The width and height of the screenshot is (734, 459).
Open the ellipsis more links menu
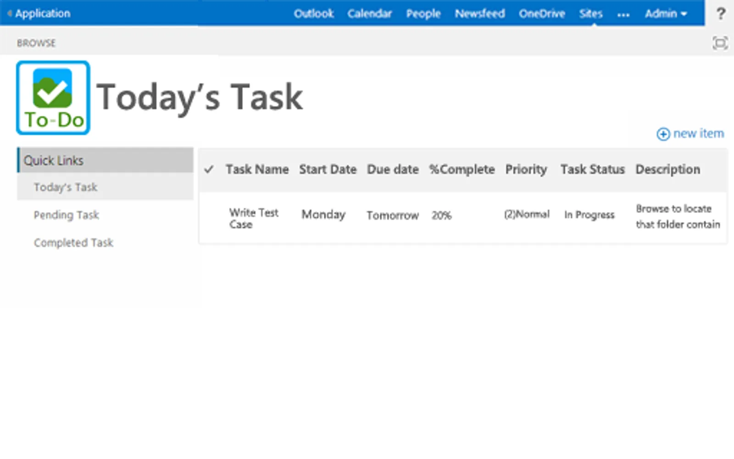623,14
